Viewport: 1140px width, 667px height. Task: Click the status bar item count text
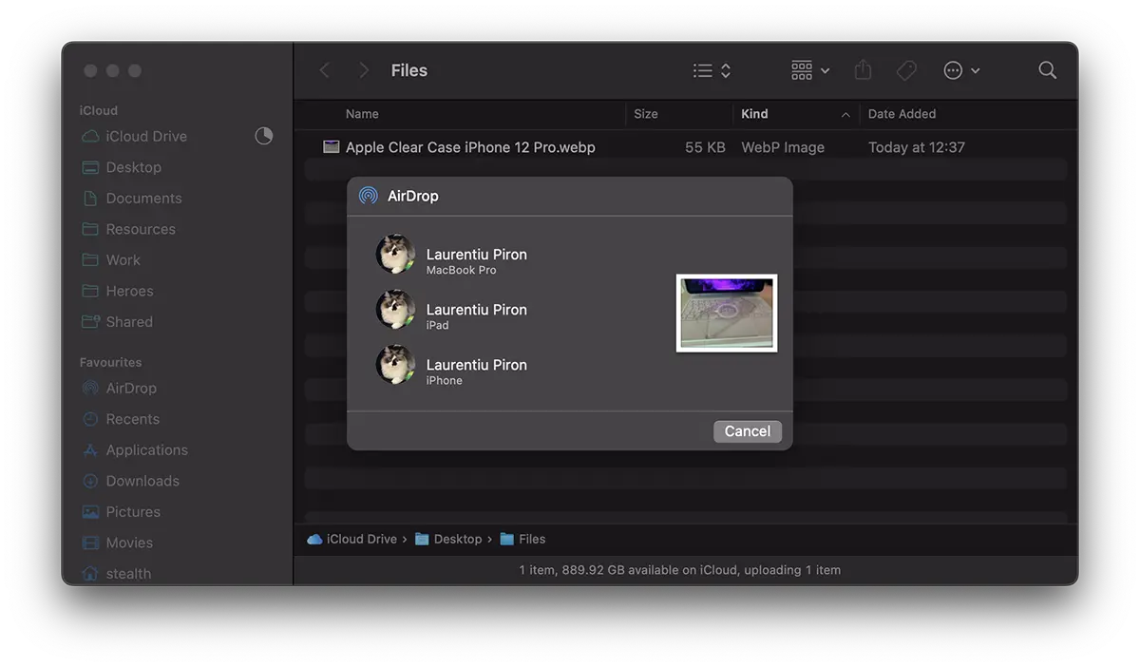680,570
